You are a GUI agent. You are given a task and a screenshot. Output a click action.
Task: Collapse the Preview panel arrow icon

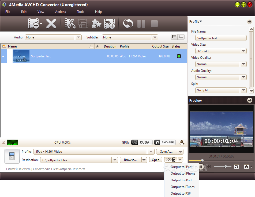(x=250, y=100)
